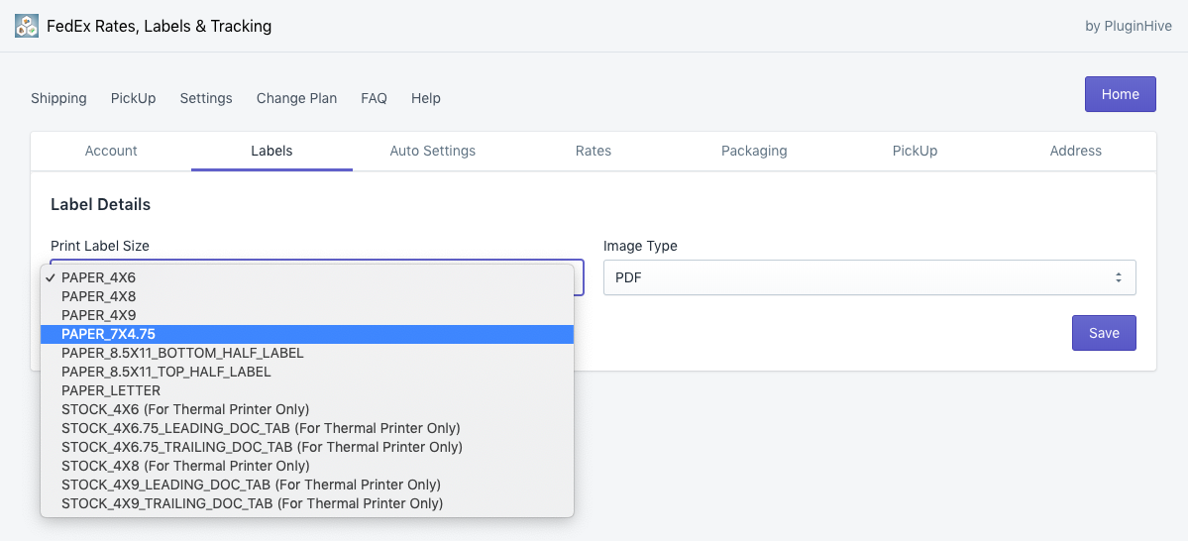Select PAPER_LETTER label size

pos(307,390)
